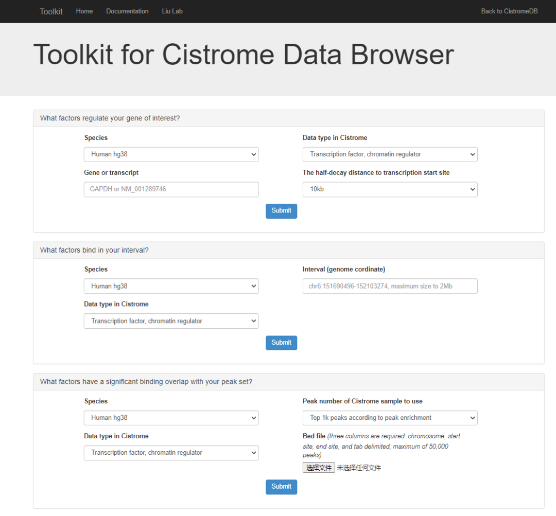
Task: Open Species dropdown in gene of interest section
Action: [x=171, y=154]
